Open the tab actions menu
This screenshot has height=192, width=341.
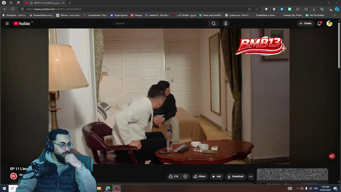click(18, 3)
